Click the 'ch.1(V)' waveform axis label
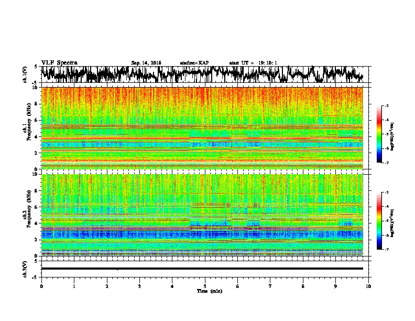The image size is (415, 321). [x=25, y=74]
